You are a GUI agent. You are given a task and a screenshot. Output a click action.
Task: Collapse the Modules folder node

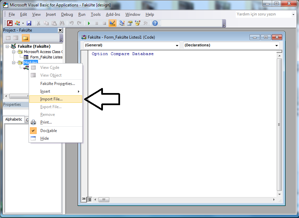[x=13, y=62]
